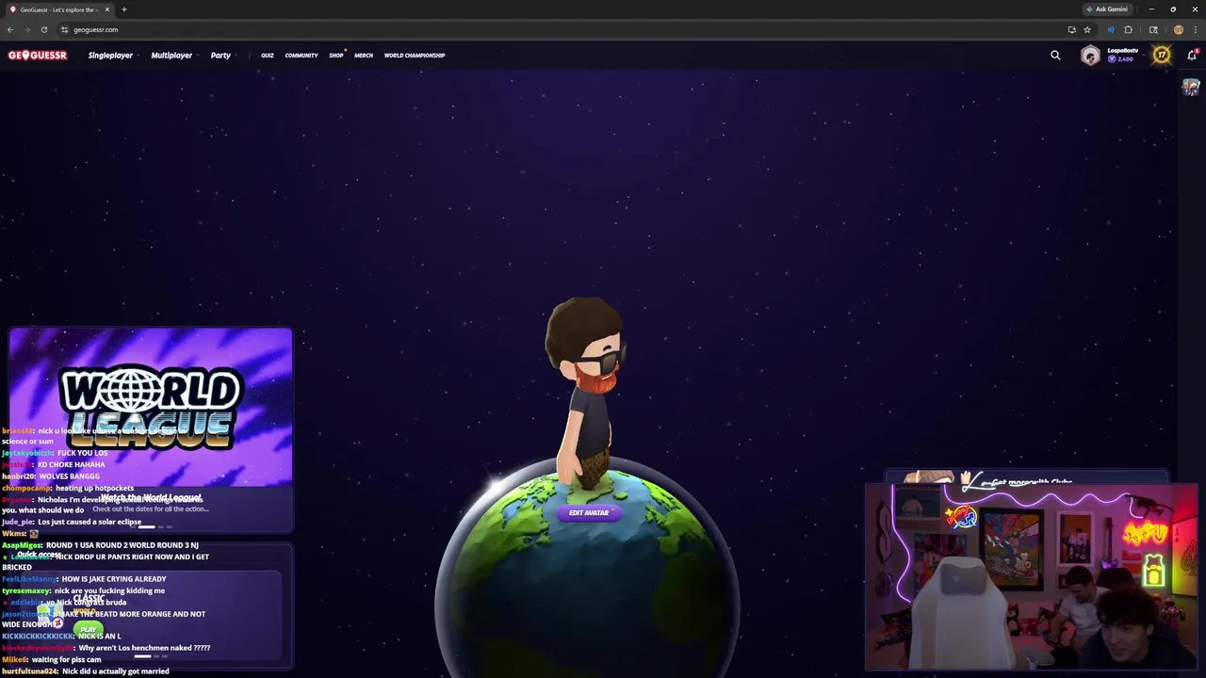
Task: Open the Chrome three-dot menu
Action: pos(1195,29)
